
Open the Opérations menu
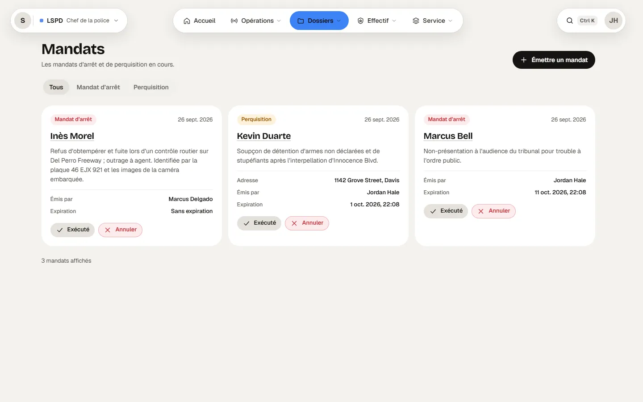point(256,21)
